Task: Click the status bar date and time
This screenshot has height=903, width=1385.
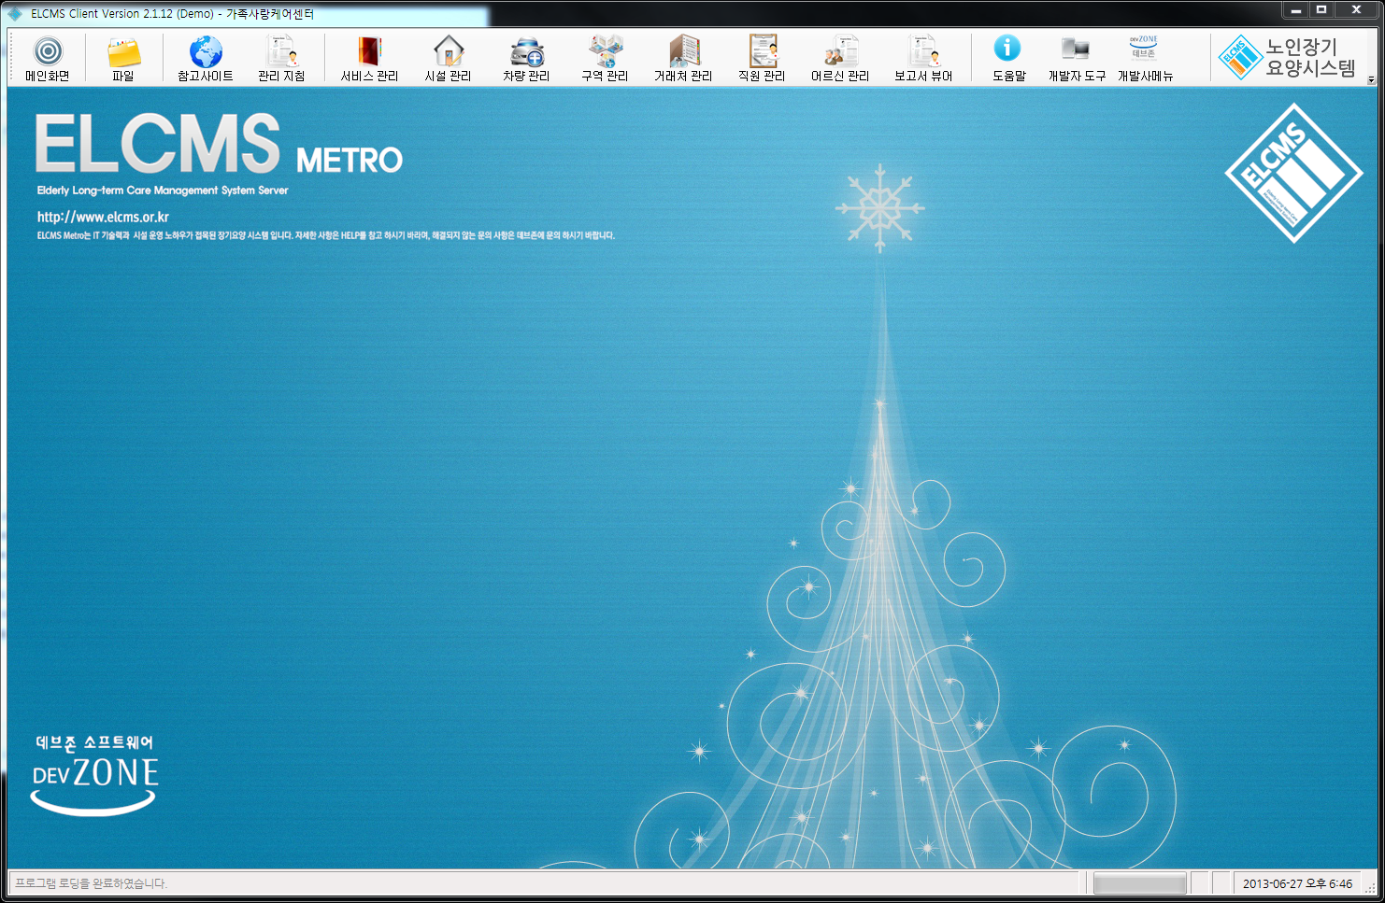Action: 1297,883
